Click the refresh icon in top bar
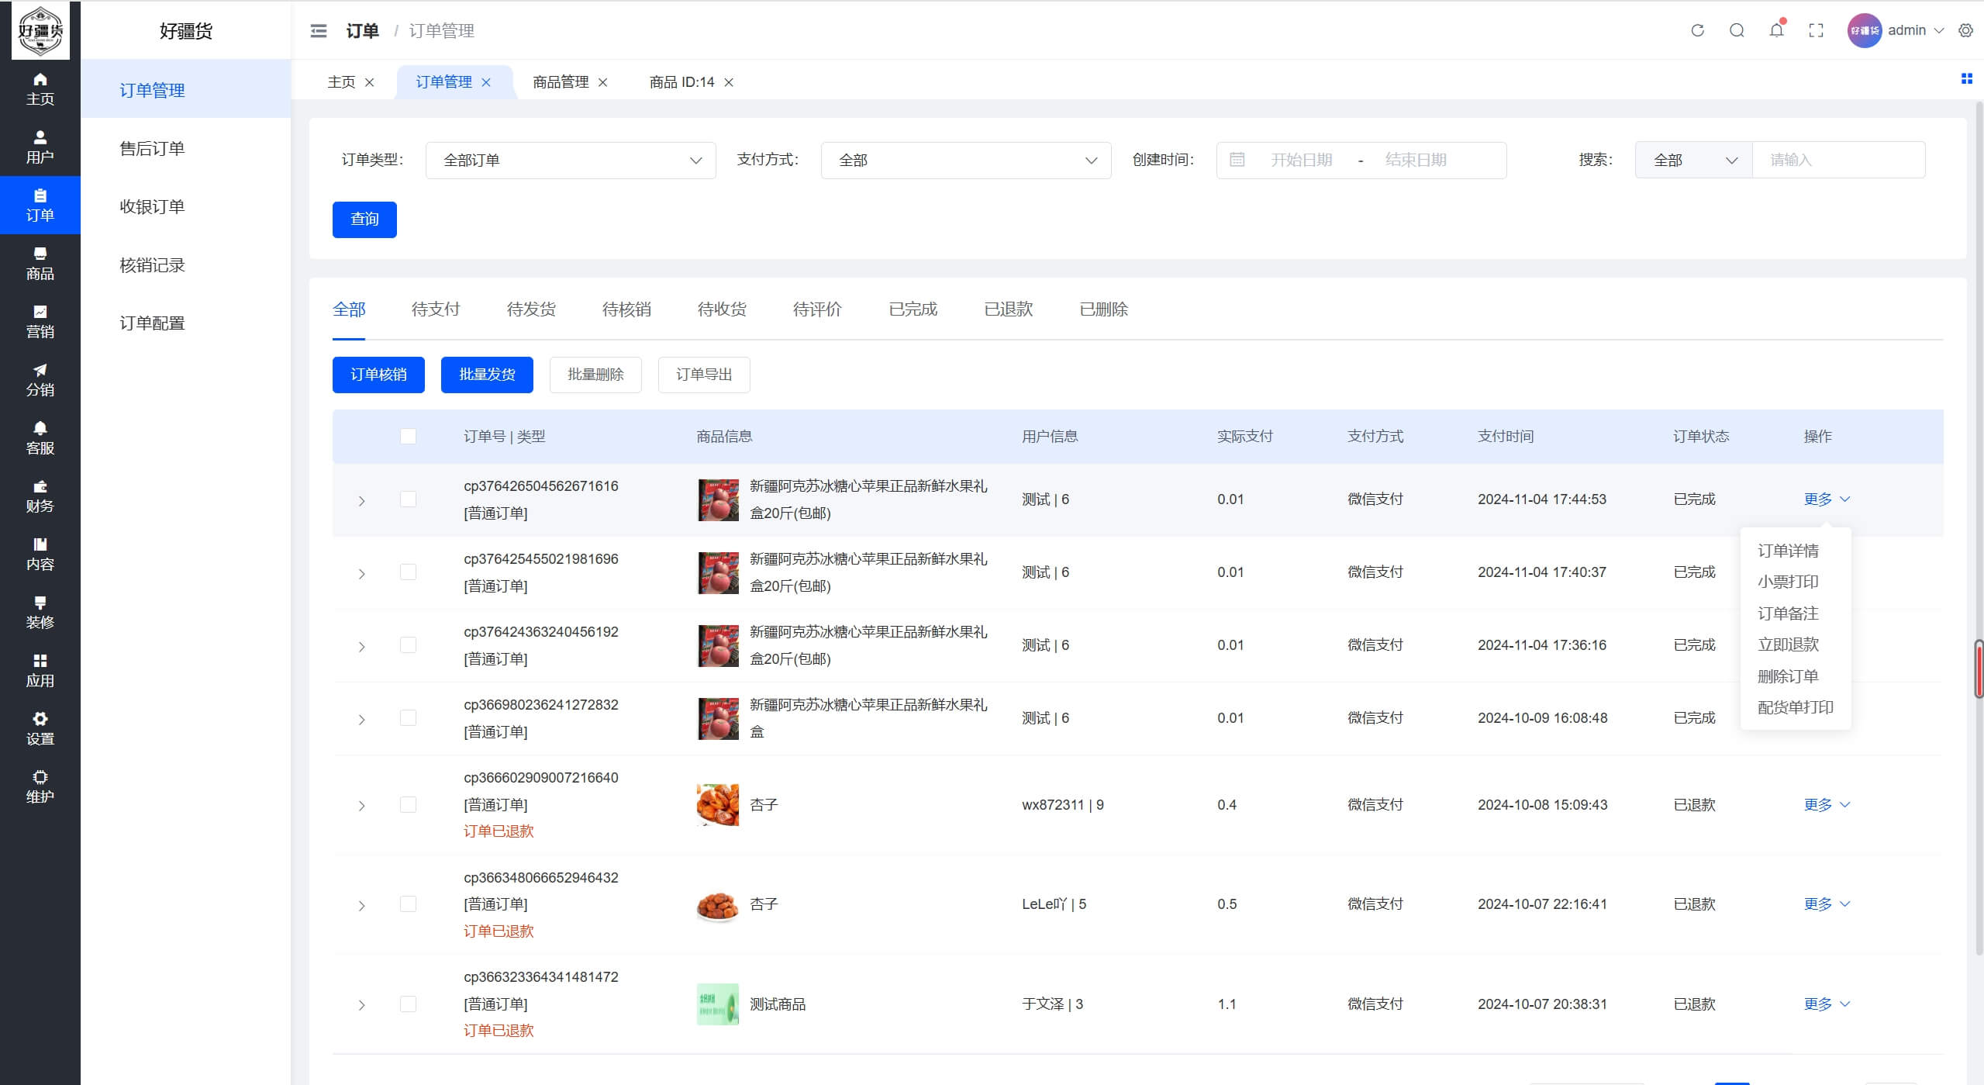Screen dimensions: 1984x1085 coord(1696,30)
